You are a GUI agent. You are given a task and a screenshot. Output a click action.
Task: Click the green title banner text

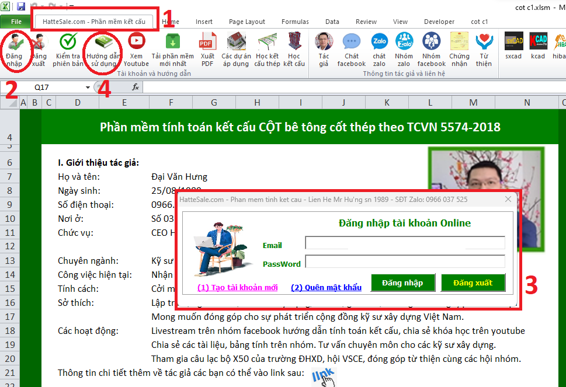click(x=300, y=127)
